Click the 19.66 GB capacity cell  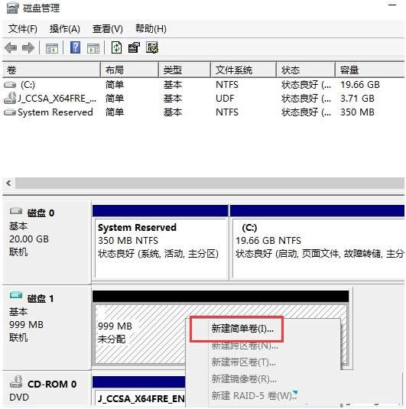point(360,85)
